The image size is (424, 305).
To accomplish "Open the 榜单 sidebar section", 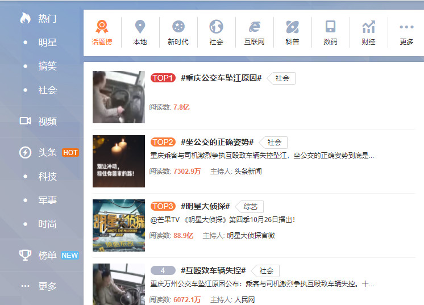I will tap(47, 255).
